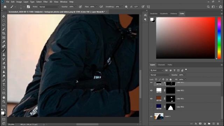Select the Elliptical Marquee tool
The width and height of the screenshot is (224, 126).
click(x=4, y=21)
